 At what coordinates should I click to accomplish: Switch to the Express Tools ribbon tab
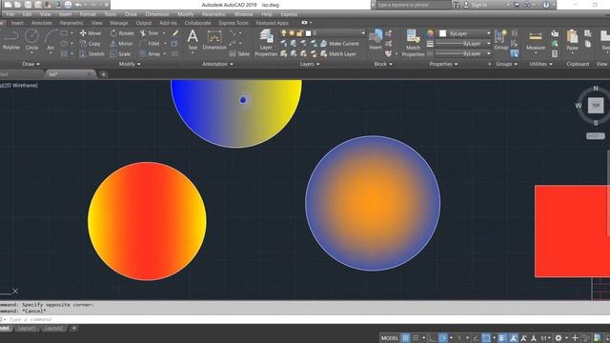pyautogui.click(x=234, y=23)
